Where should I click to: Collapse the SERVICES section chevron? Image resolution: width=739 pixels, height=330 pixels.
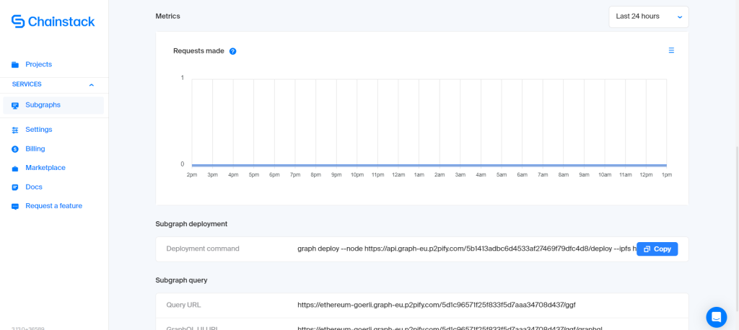tap(92, 85)
